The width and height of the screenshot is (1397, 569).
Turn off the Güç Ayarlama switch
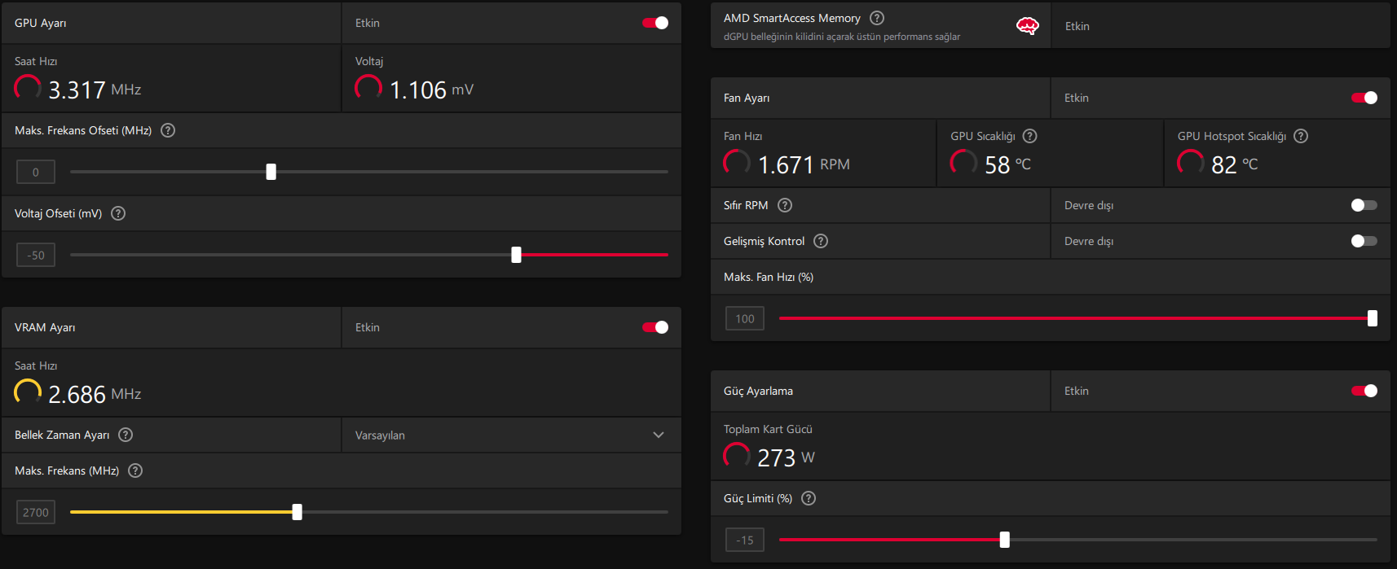pyautogui.click(x=1364, y=391)
